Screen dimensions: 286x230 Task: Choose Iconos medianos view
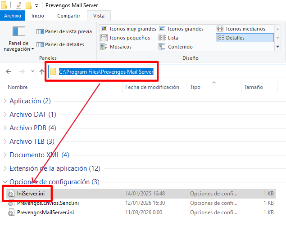241,29
